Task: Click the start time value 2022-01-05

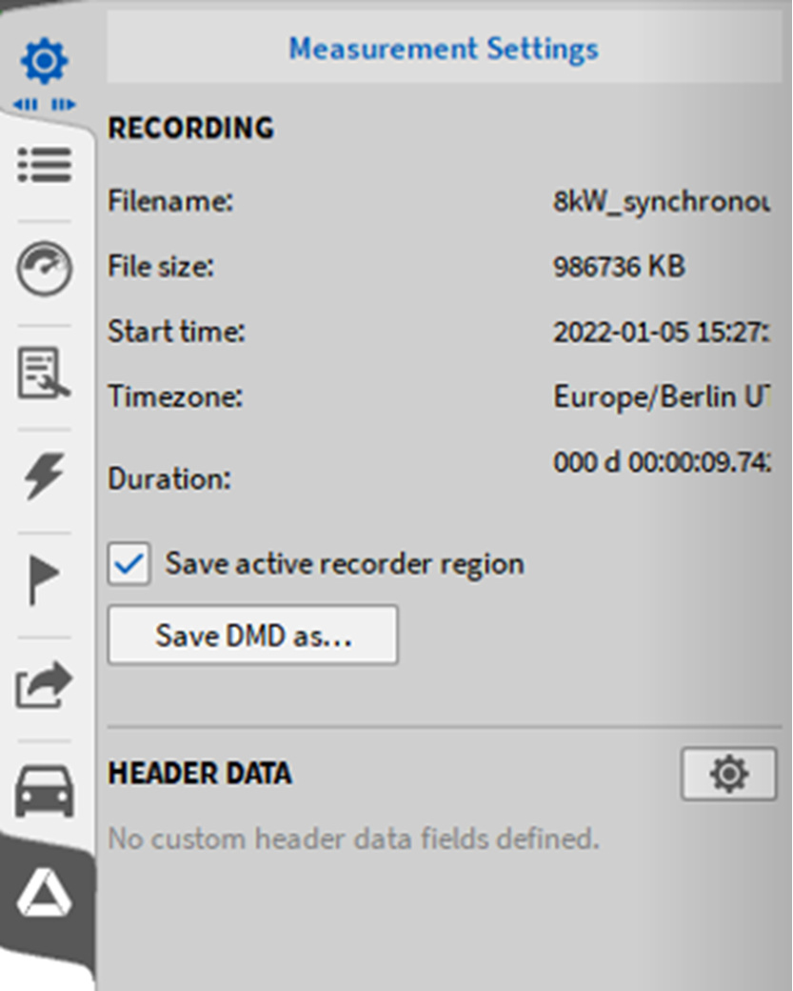Action: coord(662,333)
